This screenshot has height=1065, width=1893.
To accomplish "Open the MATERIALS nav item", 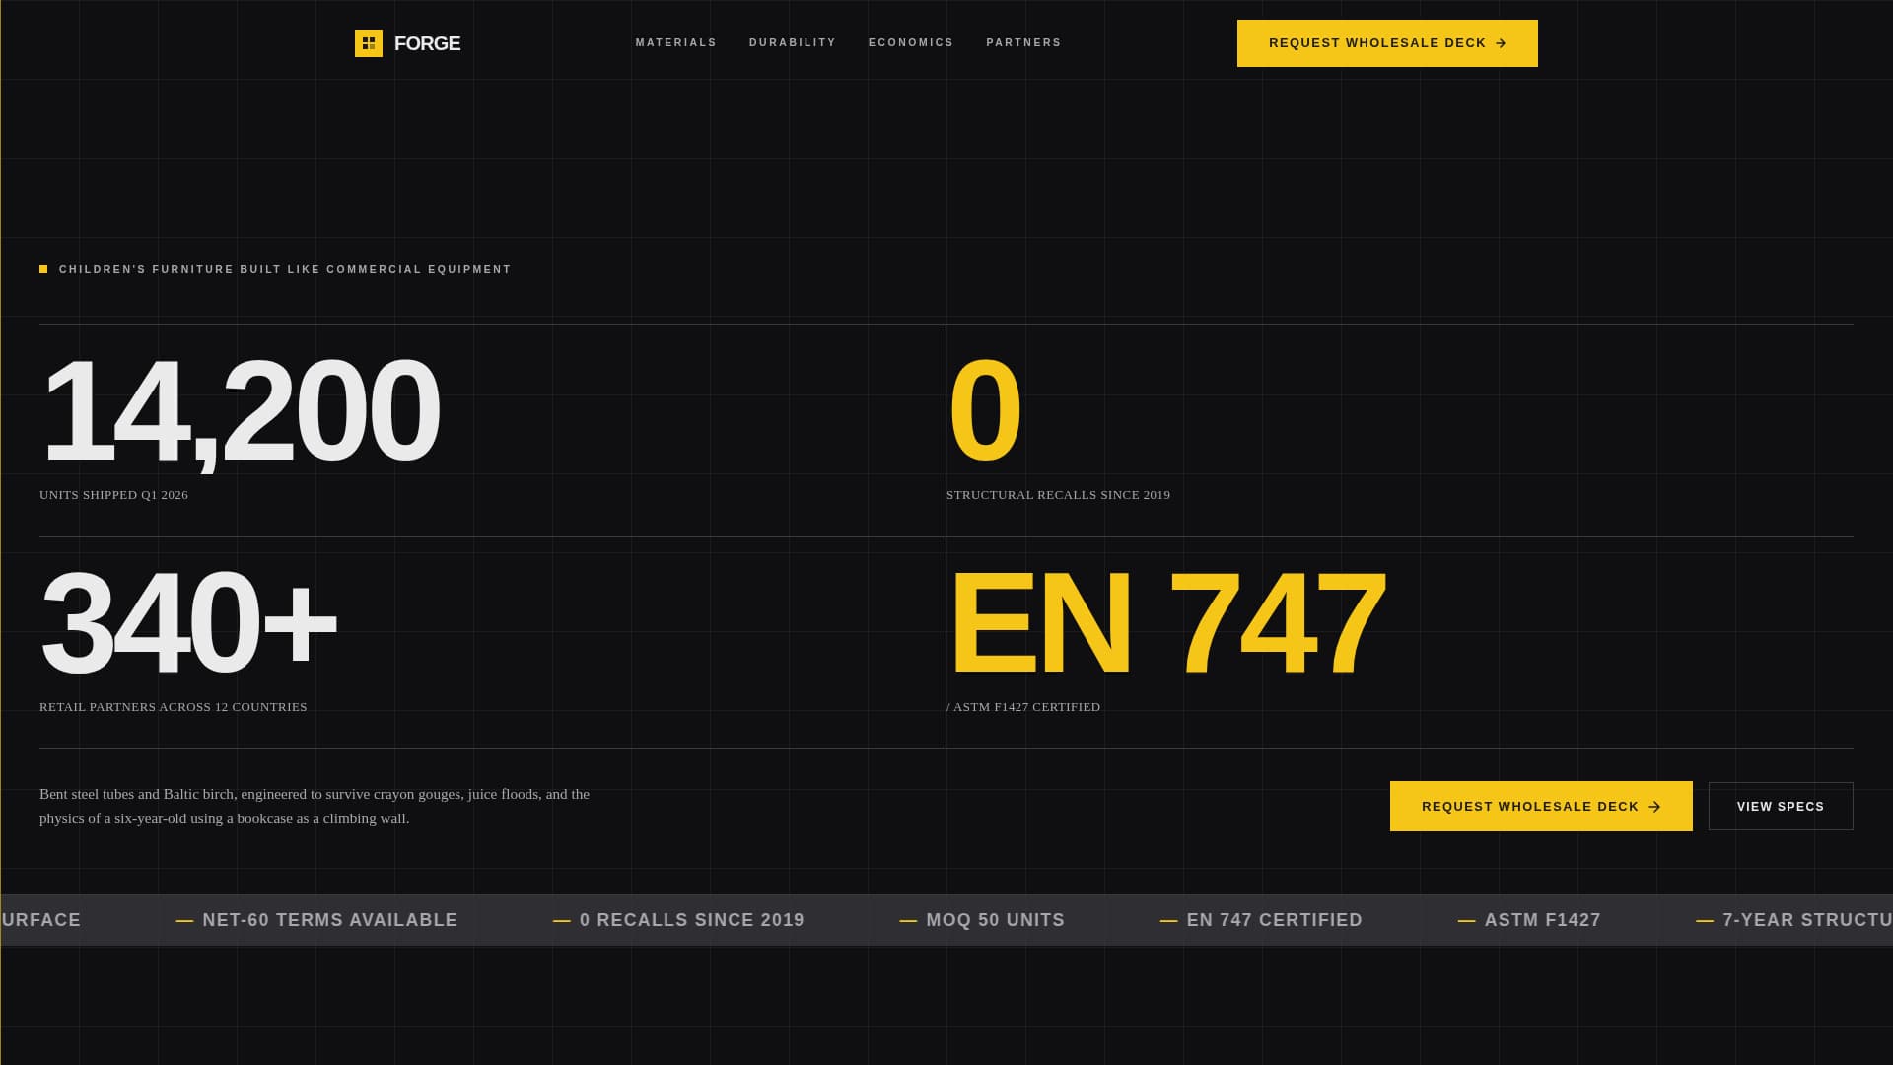I will (675, 43).
